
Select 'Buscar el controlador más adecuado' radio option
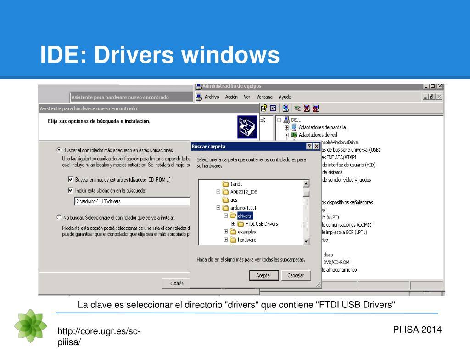59,150
